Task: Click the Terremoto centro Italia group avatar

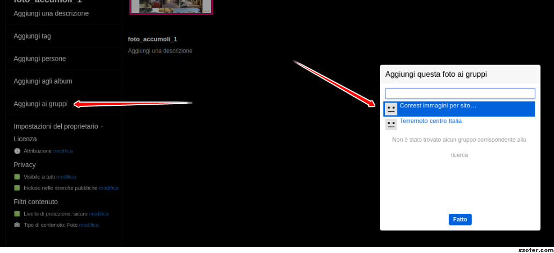Action: [x=391, y=124]
